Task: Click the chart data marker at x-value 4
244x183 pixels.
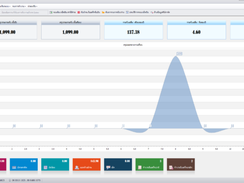Action: point(69,126)
